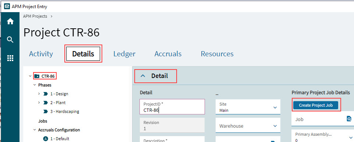This screenshot has width=354, height=142.
Task: Collapse the Phases tree node
Action: tap(35, 85)
